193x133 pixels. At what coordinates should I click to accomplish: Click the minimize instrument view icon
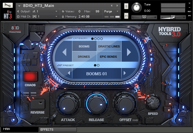click(190, 8)
